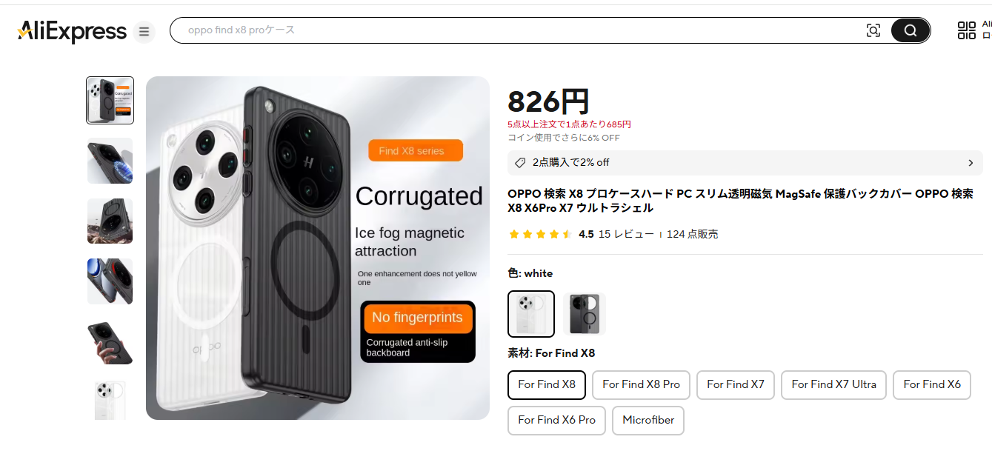
Task: Select the white color swatch
Action: pos(531,314)
